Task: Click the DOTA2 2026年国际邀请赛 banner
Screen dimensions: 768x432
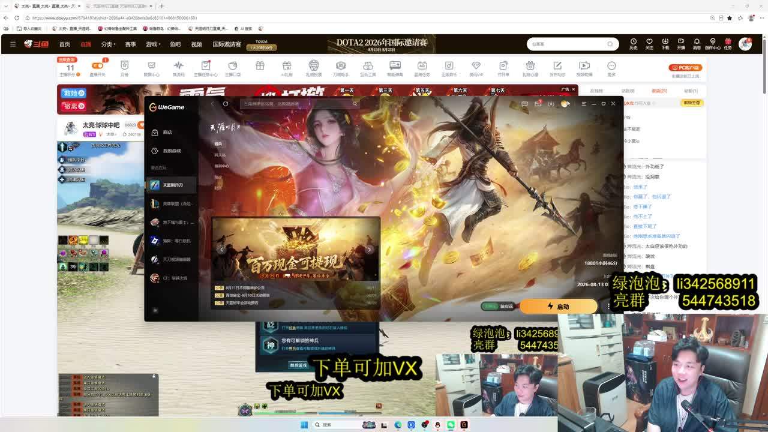Action: point(382,44)
